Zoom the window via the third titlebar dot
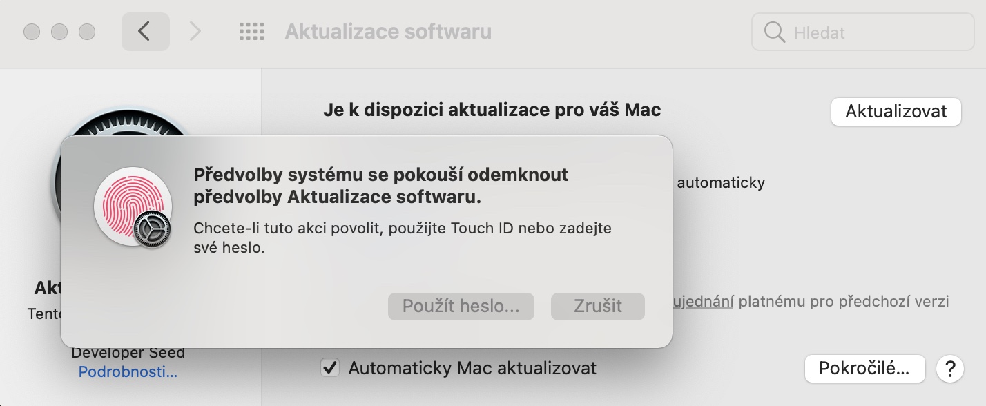The height and width of the screenshot is (406, 986). [x=87, y=32]
